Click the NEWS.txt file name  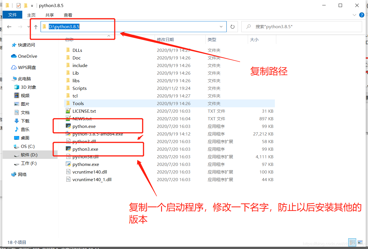coord(82,119)
